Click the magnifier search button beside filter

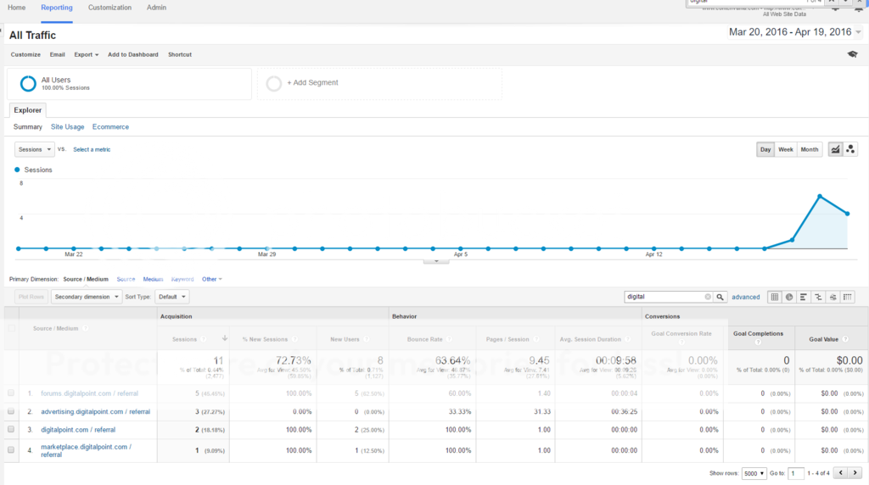(x=720, y=297)
